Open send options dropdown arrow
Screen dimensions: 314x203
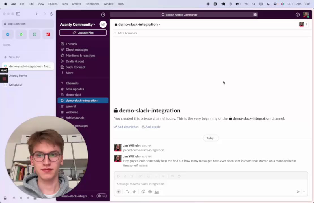pos(304,192)
